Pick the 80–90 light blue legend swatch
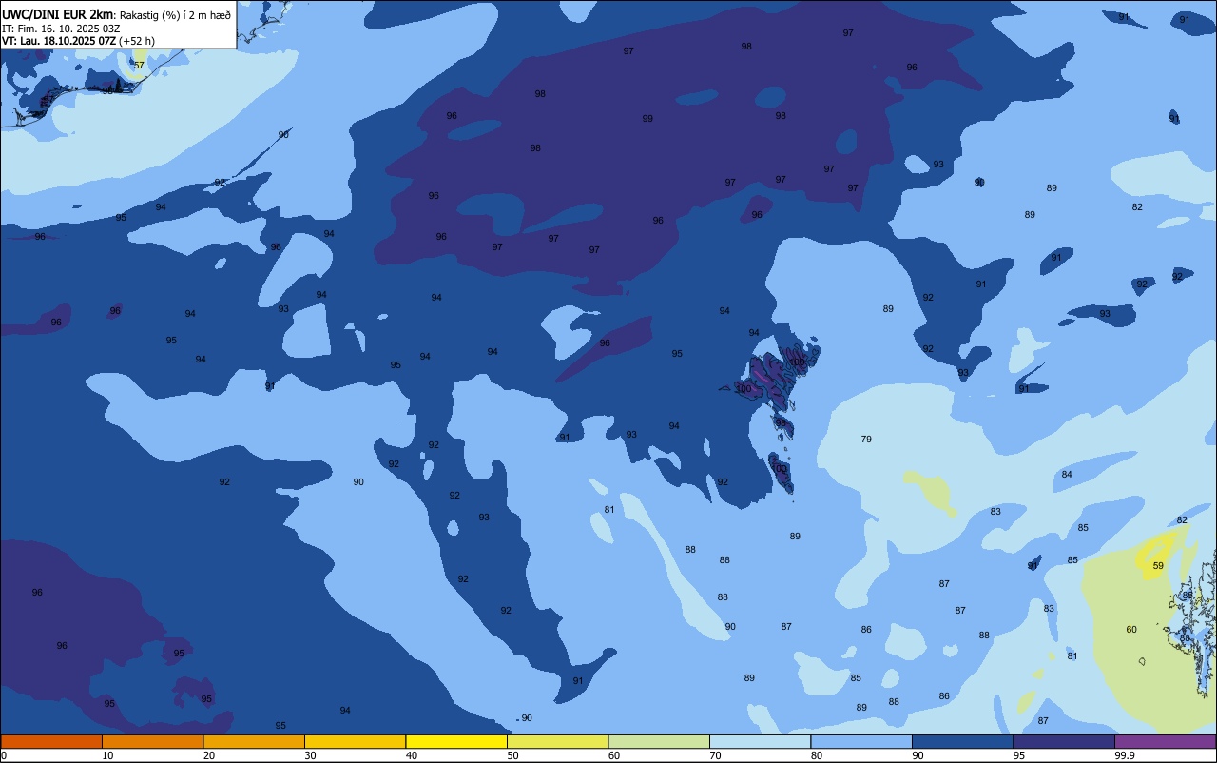Image resolution: width=1217 pixels, height=763 pixels. click(861, 741)
